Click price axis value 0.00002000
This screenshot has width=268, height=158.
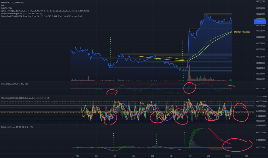click(260, 57)
